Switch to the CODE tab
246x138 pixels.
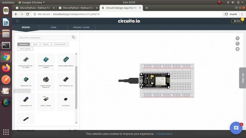pyautogui.click(x=53, y=27)
